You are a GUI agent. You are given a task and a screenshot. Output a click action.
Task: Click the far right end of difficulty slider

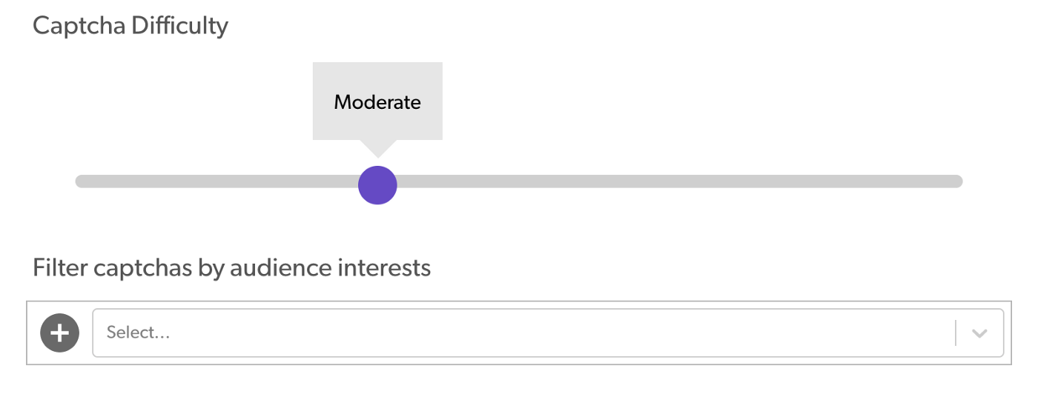click(x=956, y=181)
